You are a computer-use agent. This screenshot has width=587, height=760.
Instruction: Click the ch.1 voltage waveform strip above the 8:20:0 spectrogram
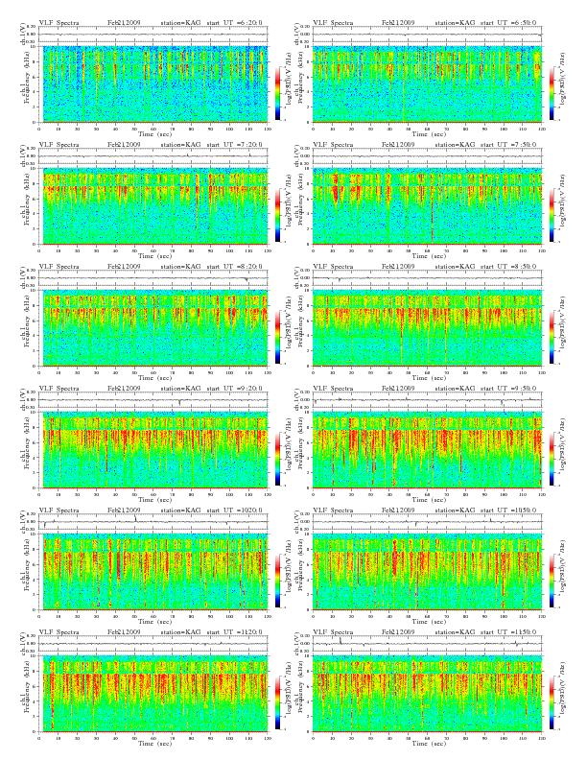pos(153,278)
